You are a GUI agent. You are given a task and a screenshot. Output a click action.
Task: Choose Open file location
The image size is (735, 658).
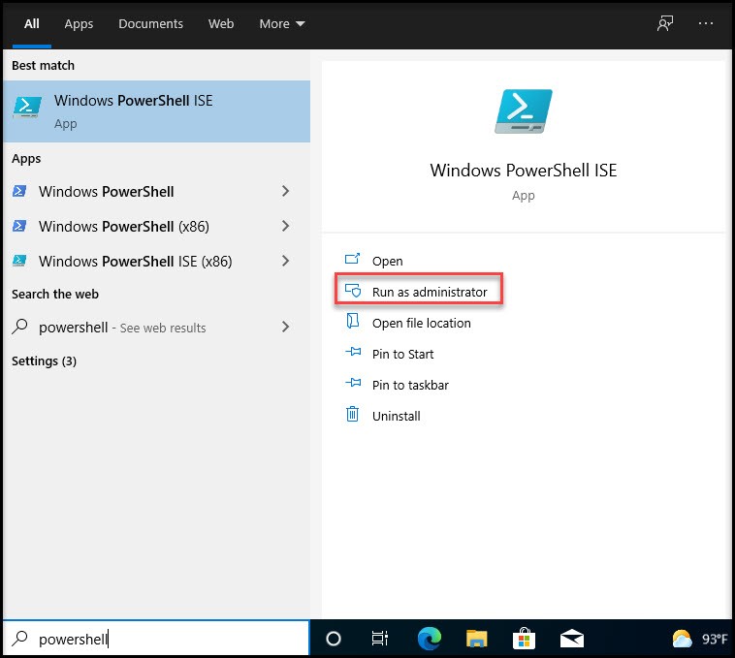[422, 323]
